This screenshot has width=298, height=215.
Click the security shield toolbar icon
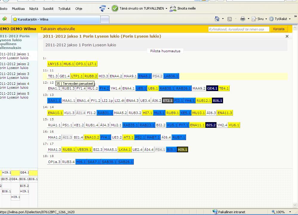(x=103, y=8)
